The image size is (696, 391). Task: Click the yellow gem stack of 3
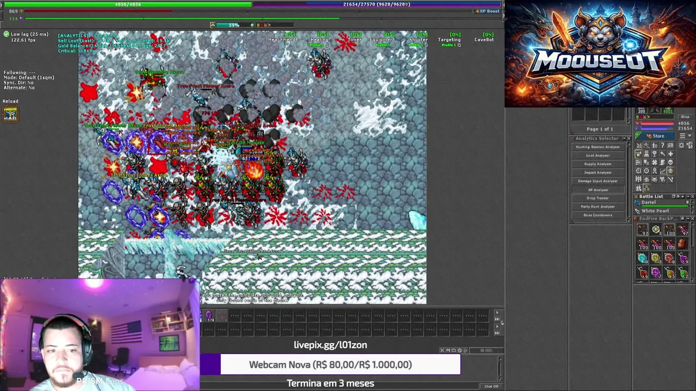pos(656,258)
